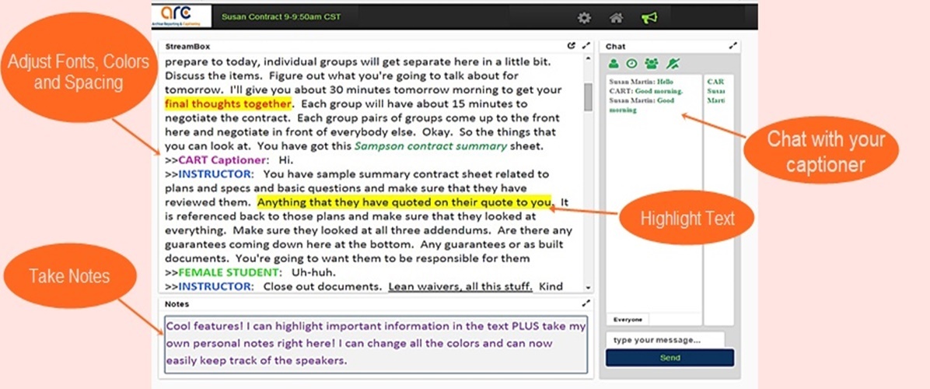Click the StreamBox refresh/pop-out icon
This screenshot has width=930, height=389.
572,47
